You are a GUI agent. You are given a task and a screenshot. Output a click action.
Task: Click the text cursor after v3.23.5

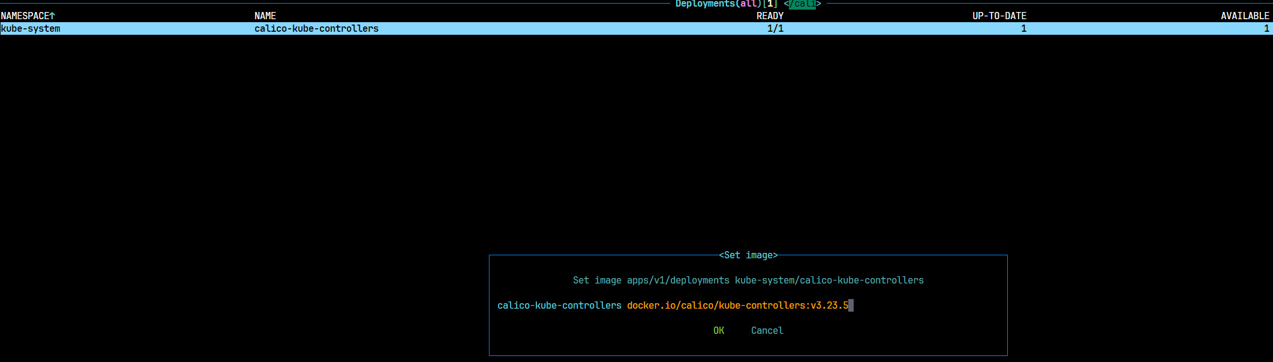(851, 306)
